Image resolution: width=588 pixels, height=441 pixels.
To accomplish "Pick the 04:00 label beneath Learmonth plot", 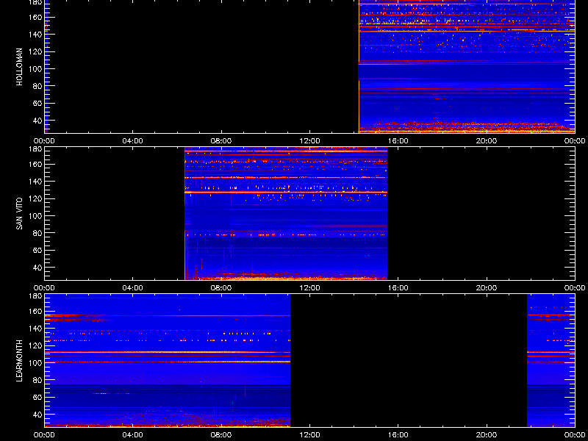I will [x=133, y=435].
